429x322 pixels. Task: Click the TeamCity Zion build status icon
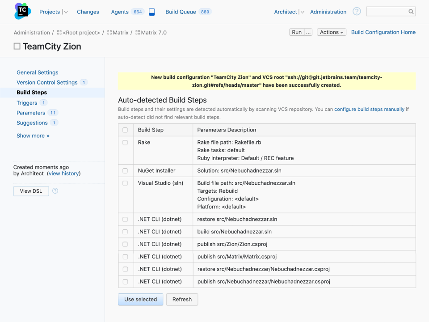click(x=17, y=47)
